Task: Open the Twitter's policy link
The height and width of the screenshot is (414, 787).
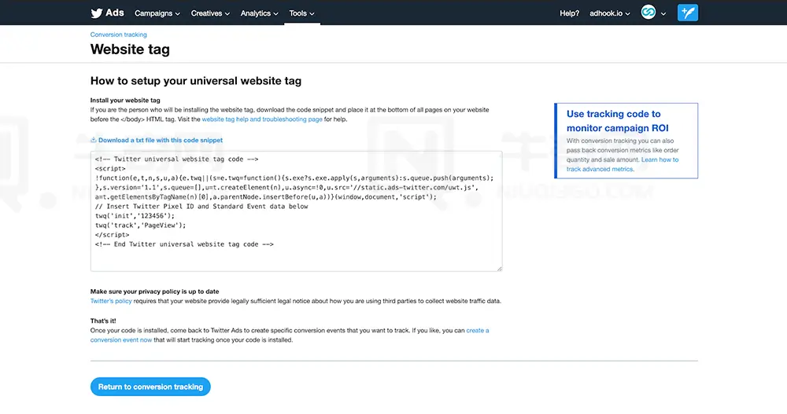Action: [111, 301]
